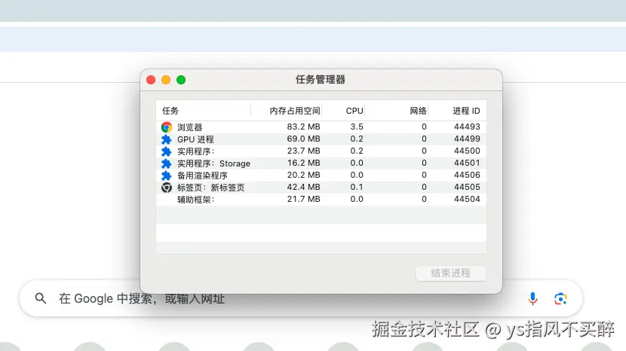
Task: Select the 浏览器 task row
Action: [321, 127]
